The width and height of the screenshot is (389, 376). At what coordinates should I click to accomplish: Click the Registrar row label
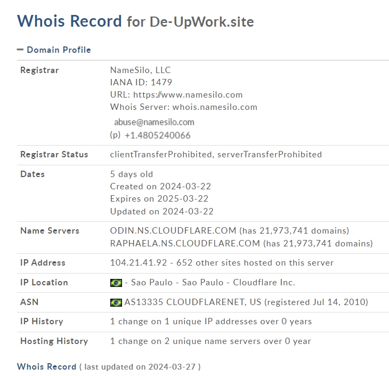tap(39, 70)
